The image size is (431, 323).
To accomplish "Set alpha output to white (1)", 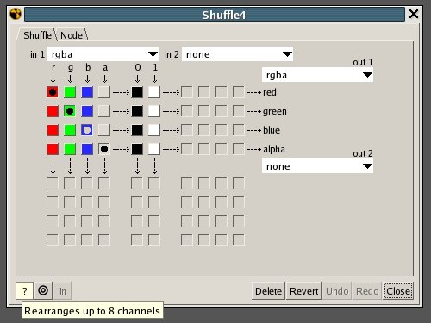I will 154,149.
